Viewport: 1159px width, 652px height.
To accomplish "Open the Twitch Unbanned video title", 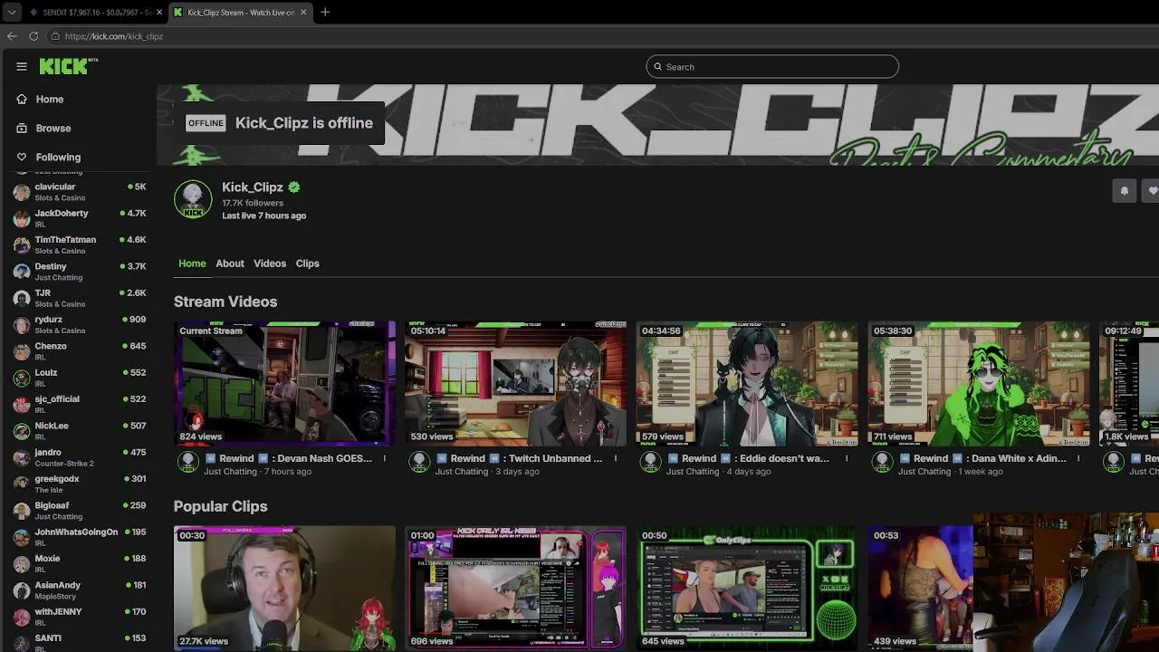I will pyautogui.click(x=519, y=458).
